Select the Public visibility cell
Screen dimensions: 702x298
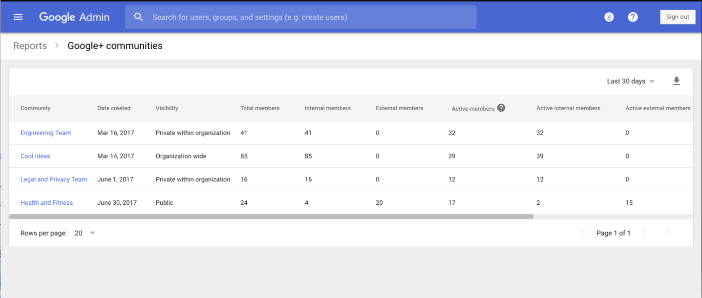[165, 202]
